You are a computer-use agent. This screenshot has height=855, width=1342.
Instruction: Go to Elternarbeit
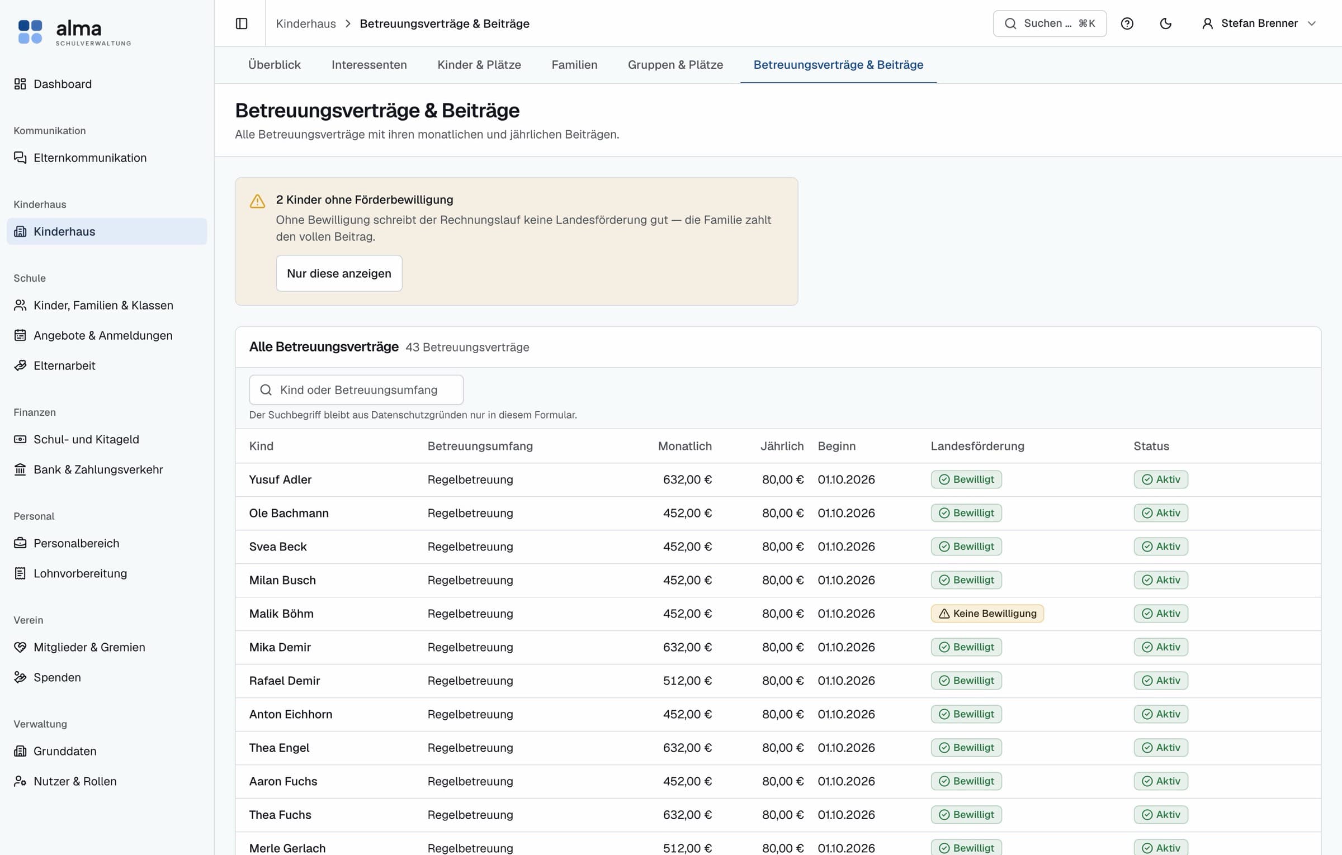[107, 365]
